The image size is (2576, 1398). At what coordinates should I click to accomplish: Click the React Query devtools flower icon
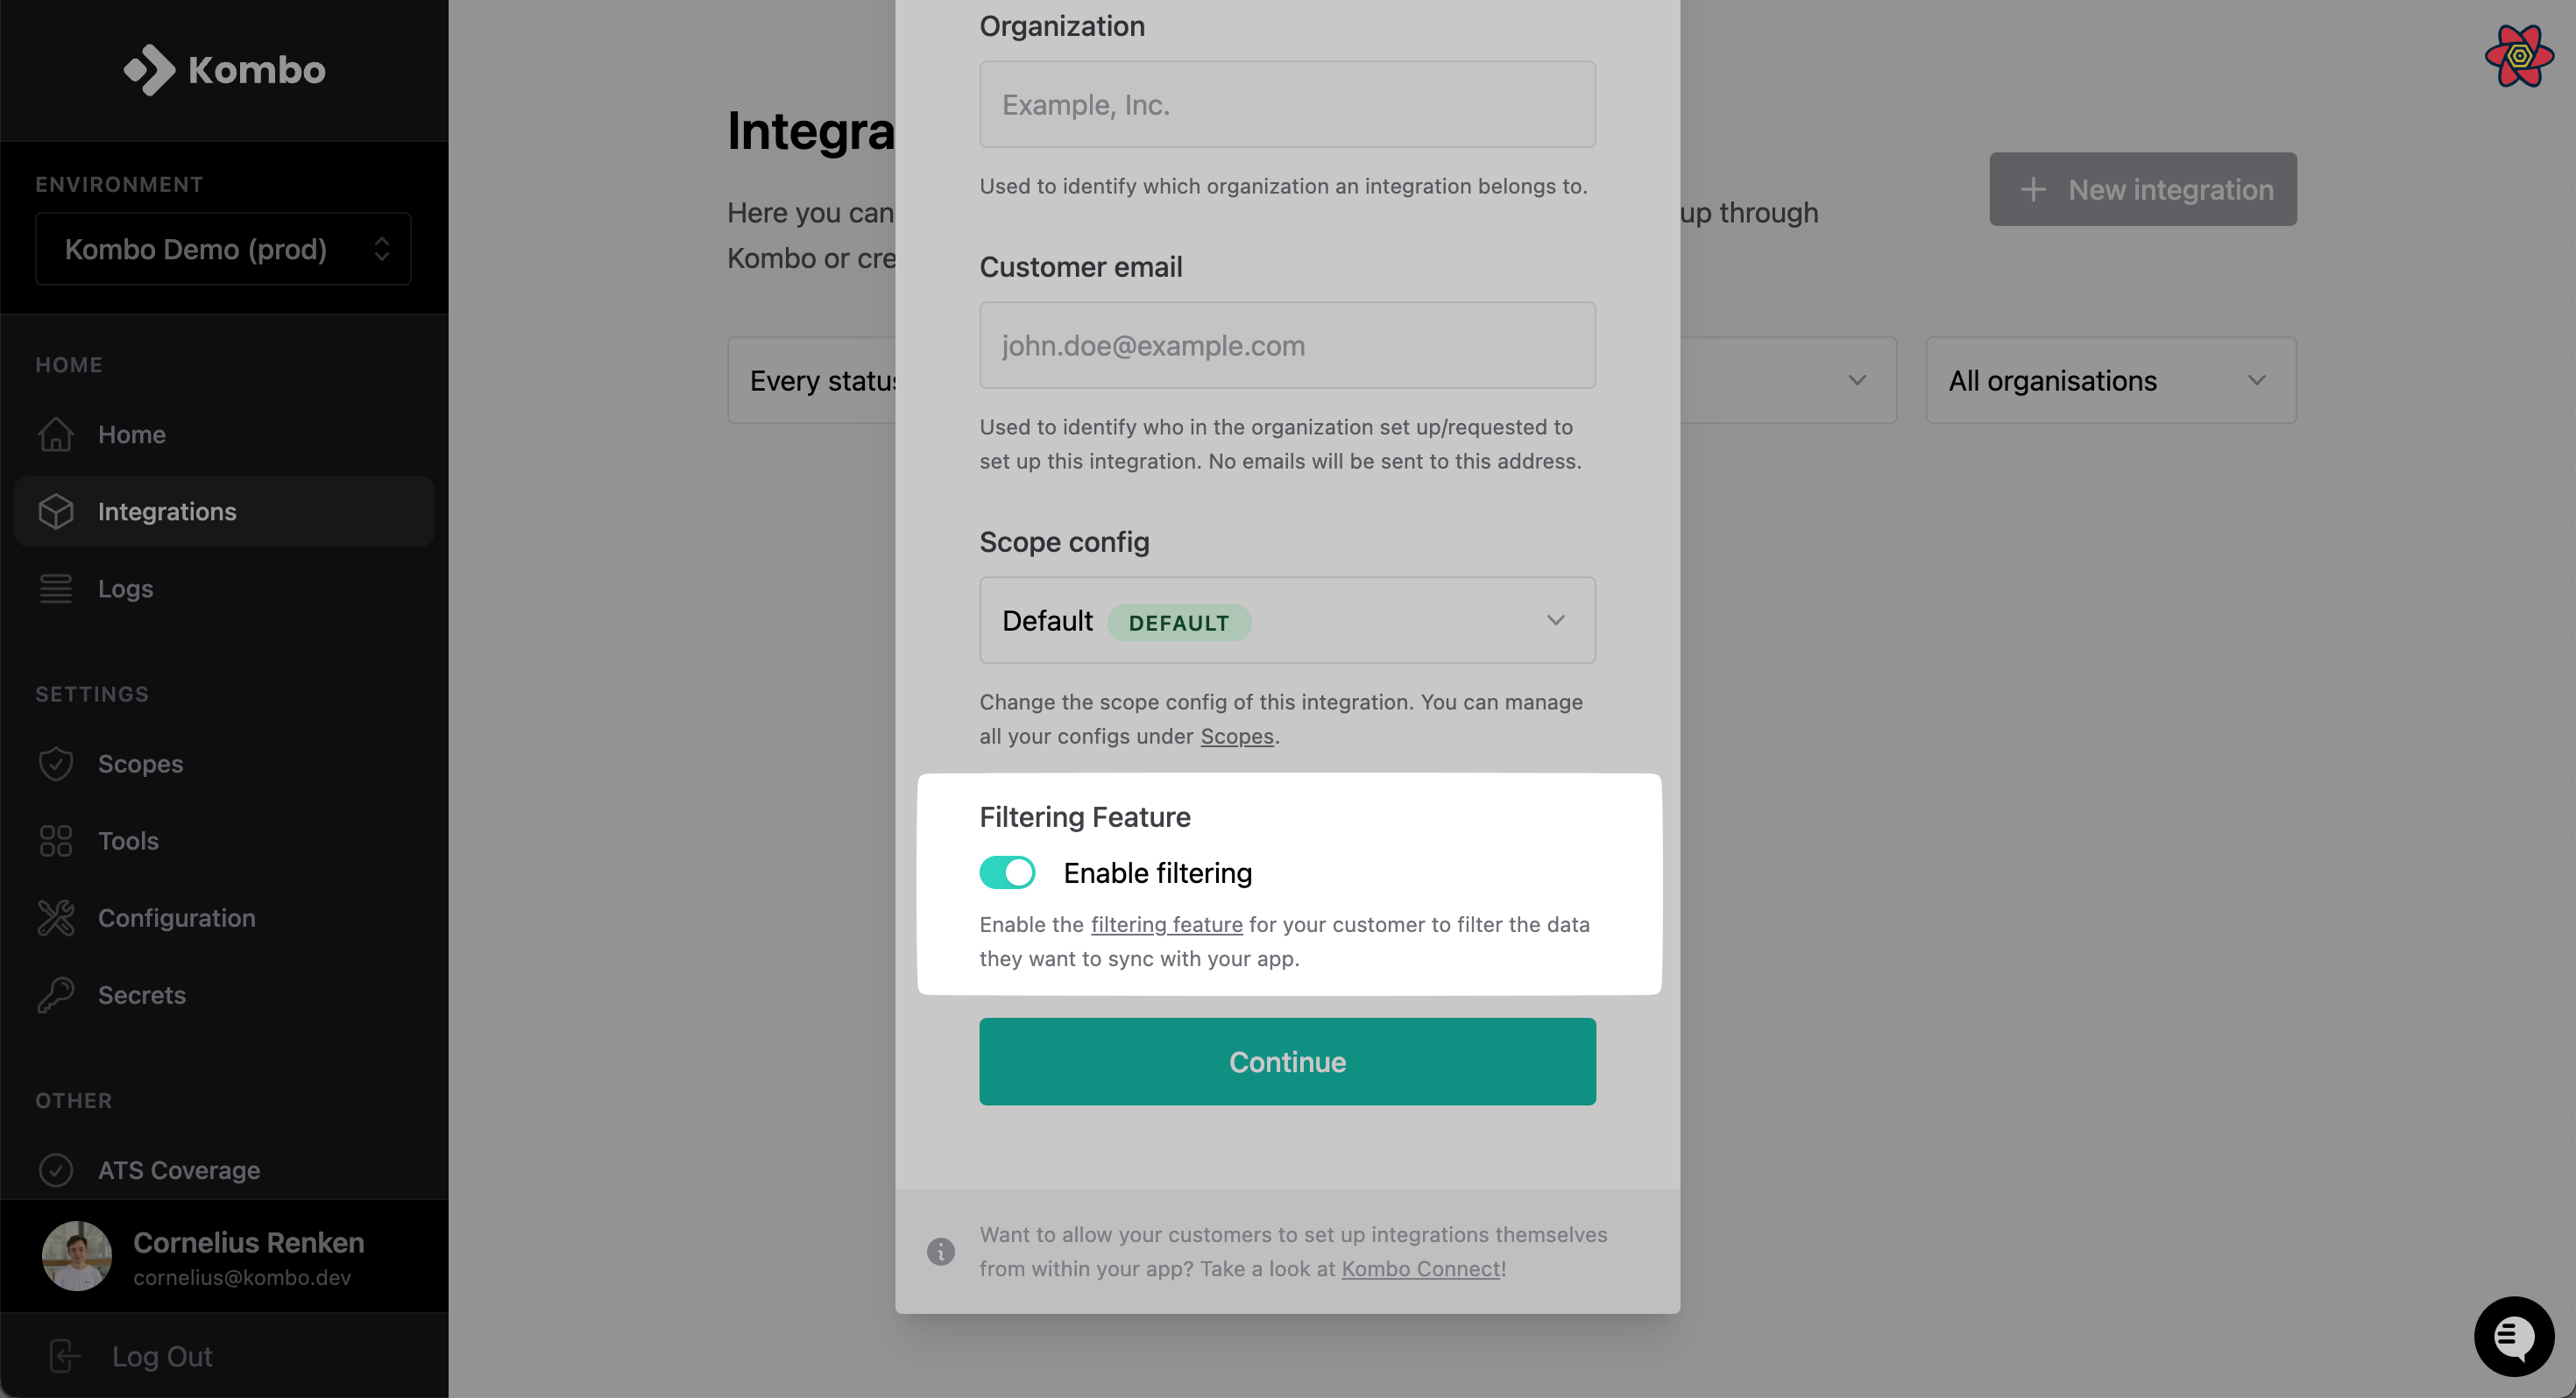(x=2519, y=56)
